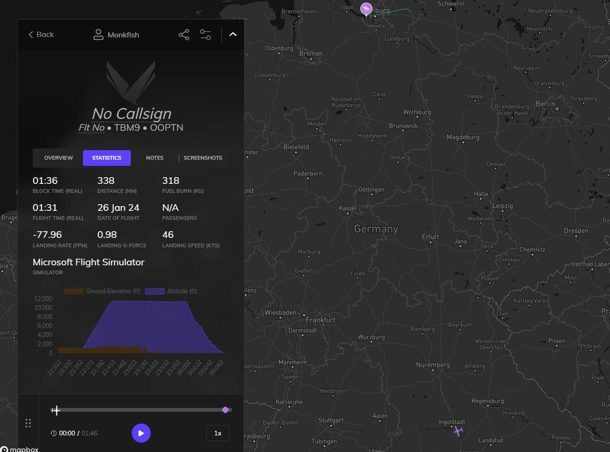Open the filter settings sliders icon
Viewport: 610px width, 452px height.
coord(205,35)
